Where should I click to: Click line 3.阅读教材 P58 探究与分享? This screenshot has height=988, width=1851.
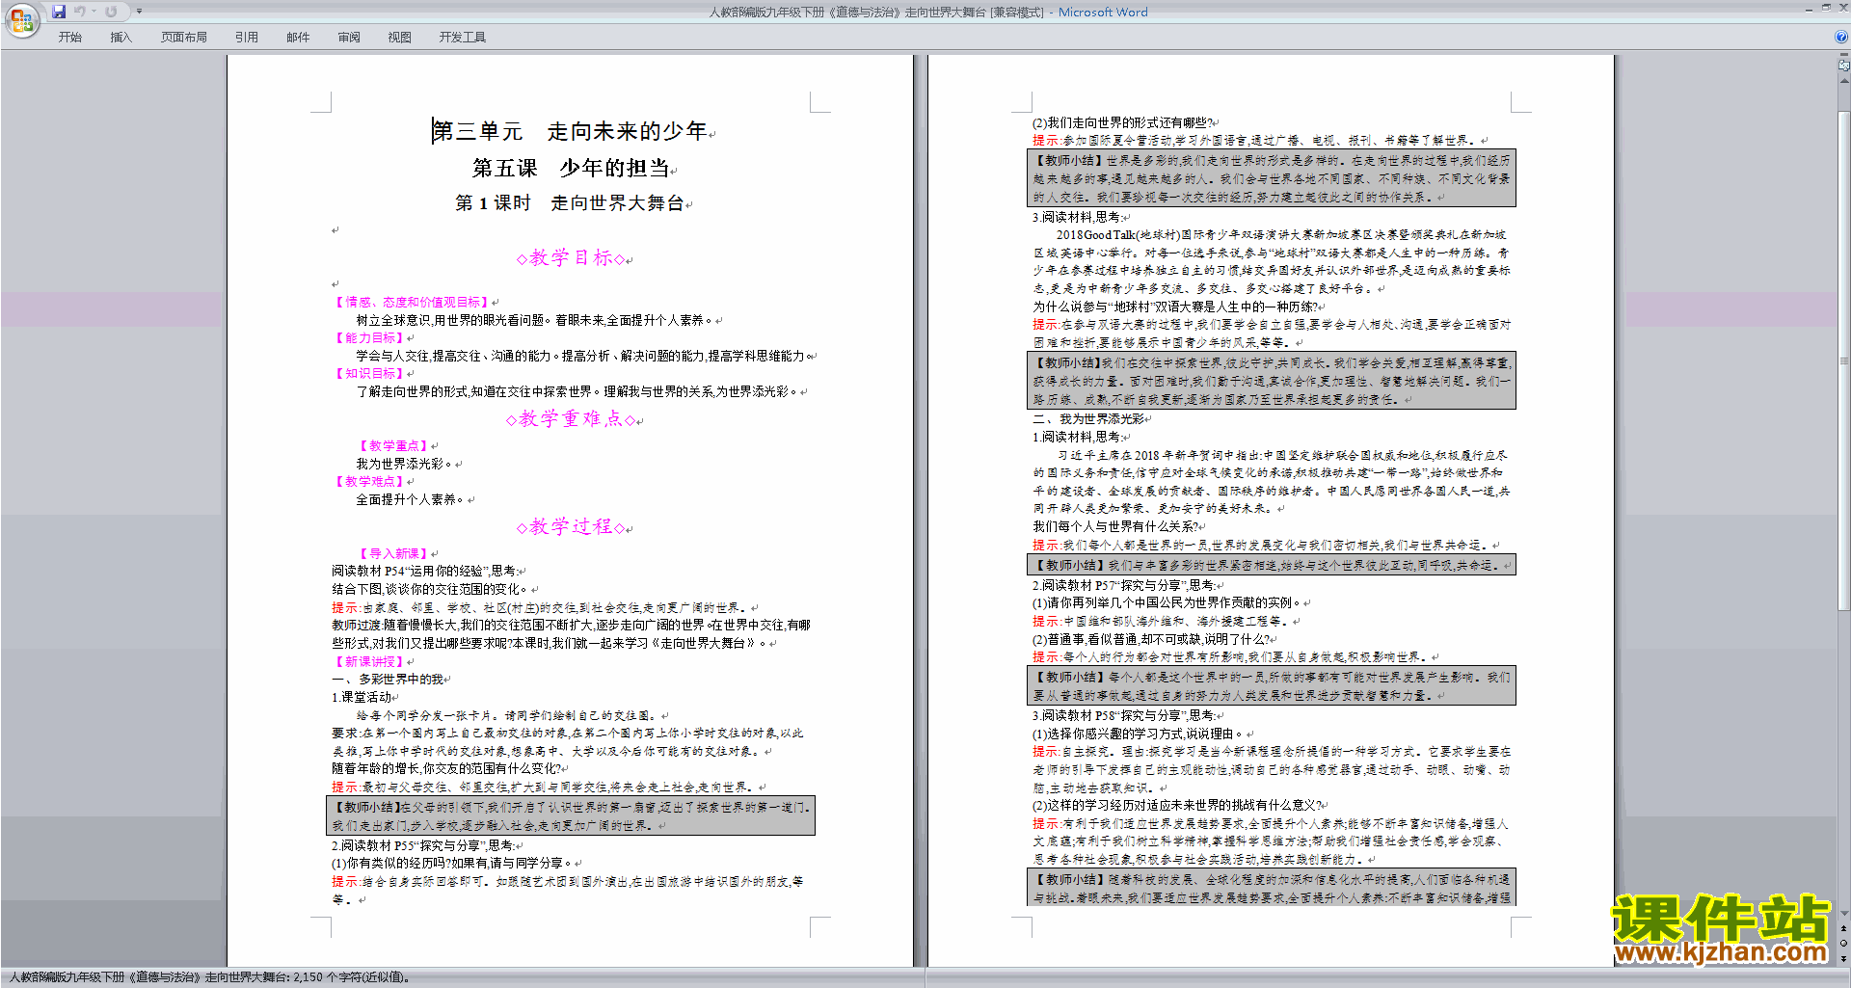(1123, 715)
